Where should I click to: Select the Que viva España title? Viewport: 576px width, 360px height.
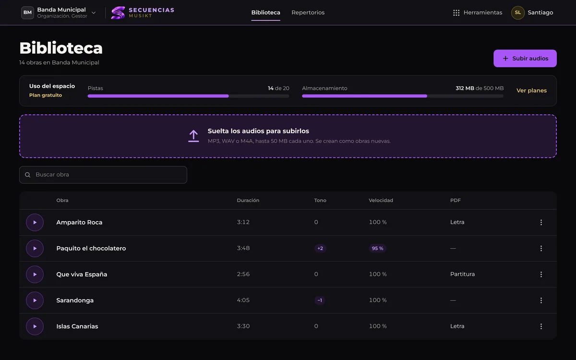[82, 274]
